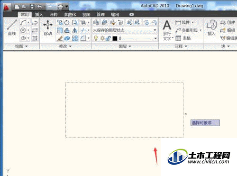Select the Rotate tool icon
The height and width of the screenshot is (176, 237).
(x=67, y=23)
